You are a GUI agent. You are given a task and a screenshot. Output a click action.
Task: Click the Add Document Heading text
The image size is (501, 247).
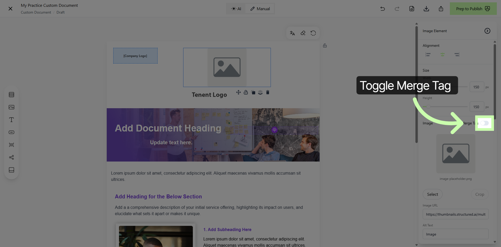tap(168, 128)
